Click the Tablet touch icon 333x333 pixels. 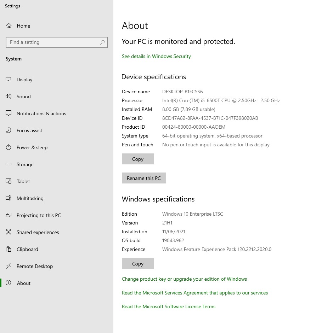[9, 181]
